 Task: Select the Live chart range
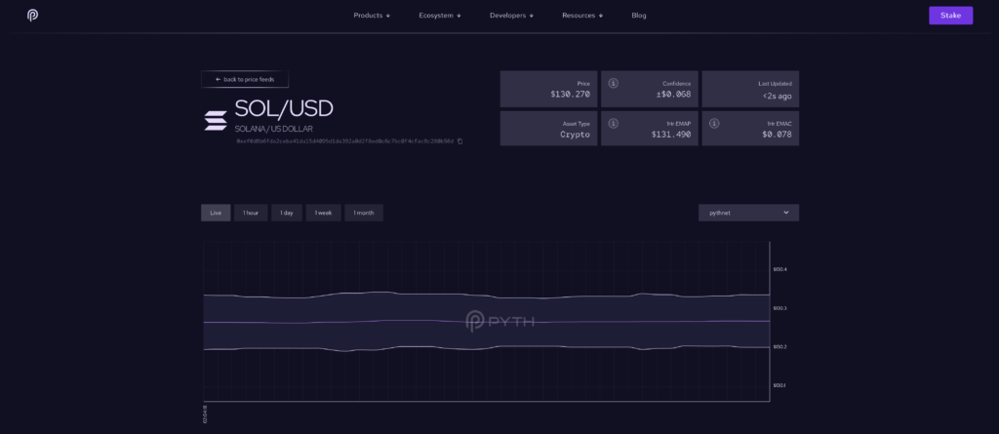click(216, 213)
